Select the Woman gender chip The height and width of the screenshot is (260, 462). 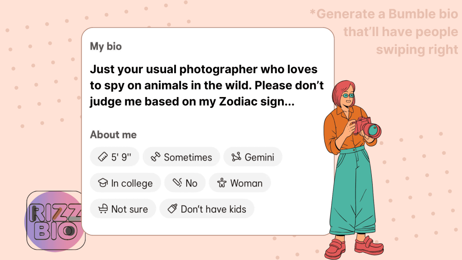tap(240, 183)
